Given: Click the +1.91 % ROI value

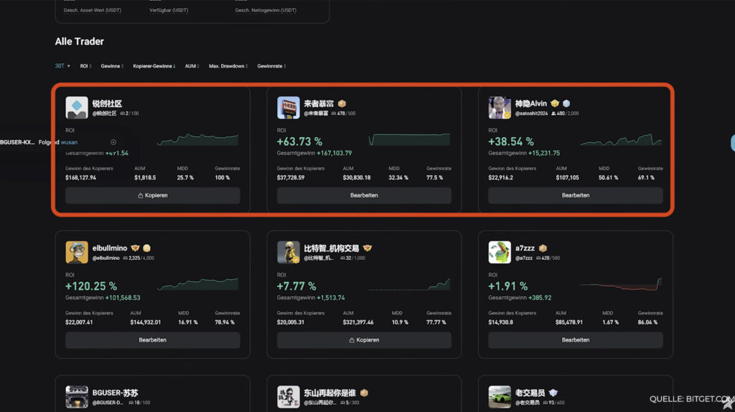Looking at the screenshot, I should [x=508, y=286].
